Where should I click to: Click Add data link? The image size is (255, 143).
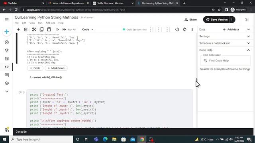(231, 29)
